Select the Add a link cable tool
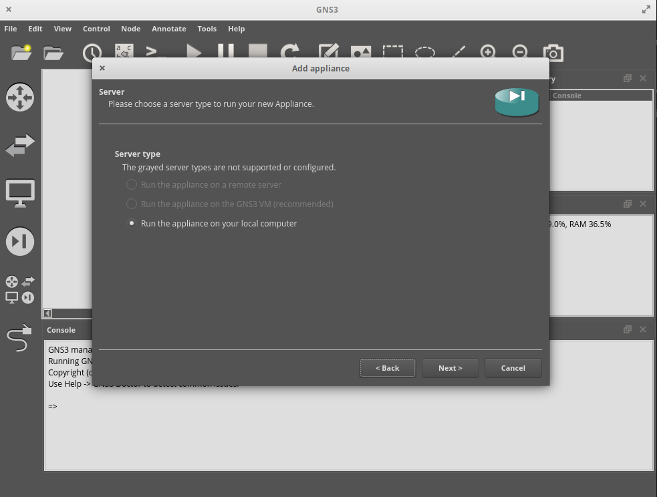Screen dimensions: 657x497 (x=19, y=337)
